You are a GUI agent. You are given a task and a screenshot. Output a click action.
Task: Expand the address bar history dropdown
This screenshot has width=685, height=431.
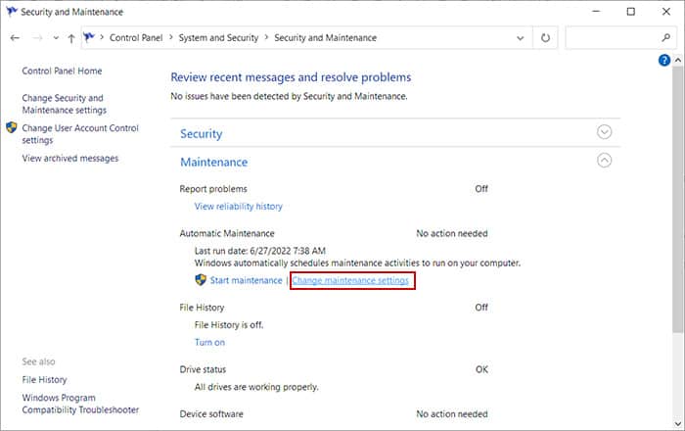(x=520, y=38)
